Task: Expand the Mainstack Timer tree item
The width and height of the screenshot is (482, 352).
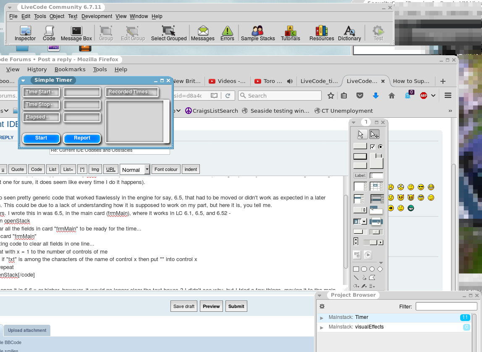Action: 322,318
